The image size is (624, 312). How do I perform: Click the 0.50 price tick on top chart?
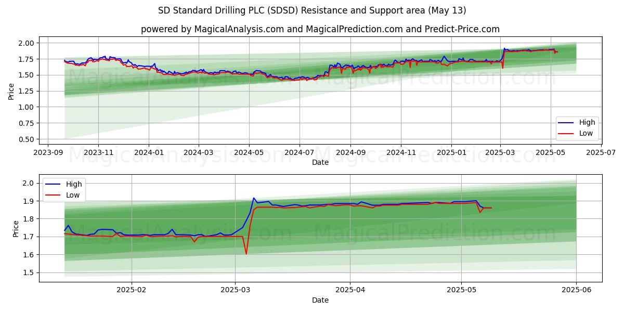(27, 139)
